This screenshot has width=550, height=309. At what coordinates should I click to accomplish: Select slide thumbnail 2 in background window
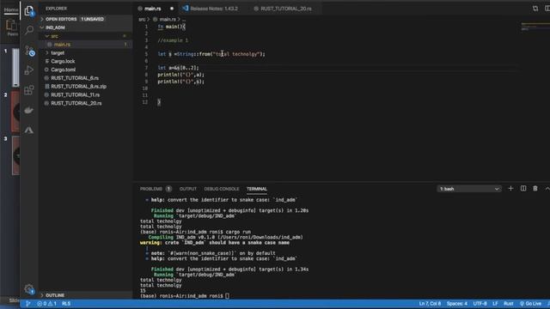pos(15,111)
